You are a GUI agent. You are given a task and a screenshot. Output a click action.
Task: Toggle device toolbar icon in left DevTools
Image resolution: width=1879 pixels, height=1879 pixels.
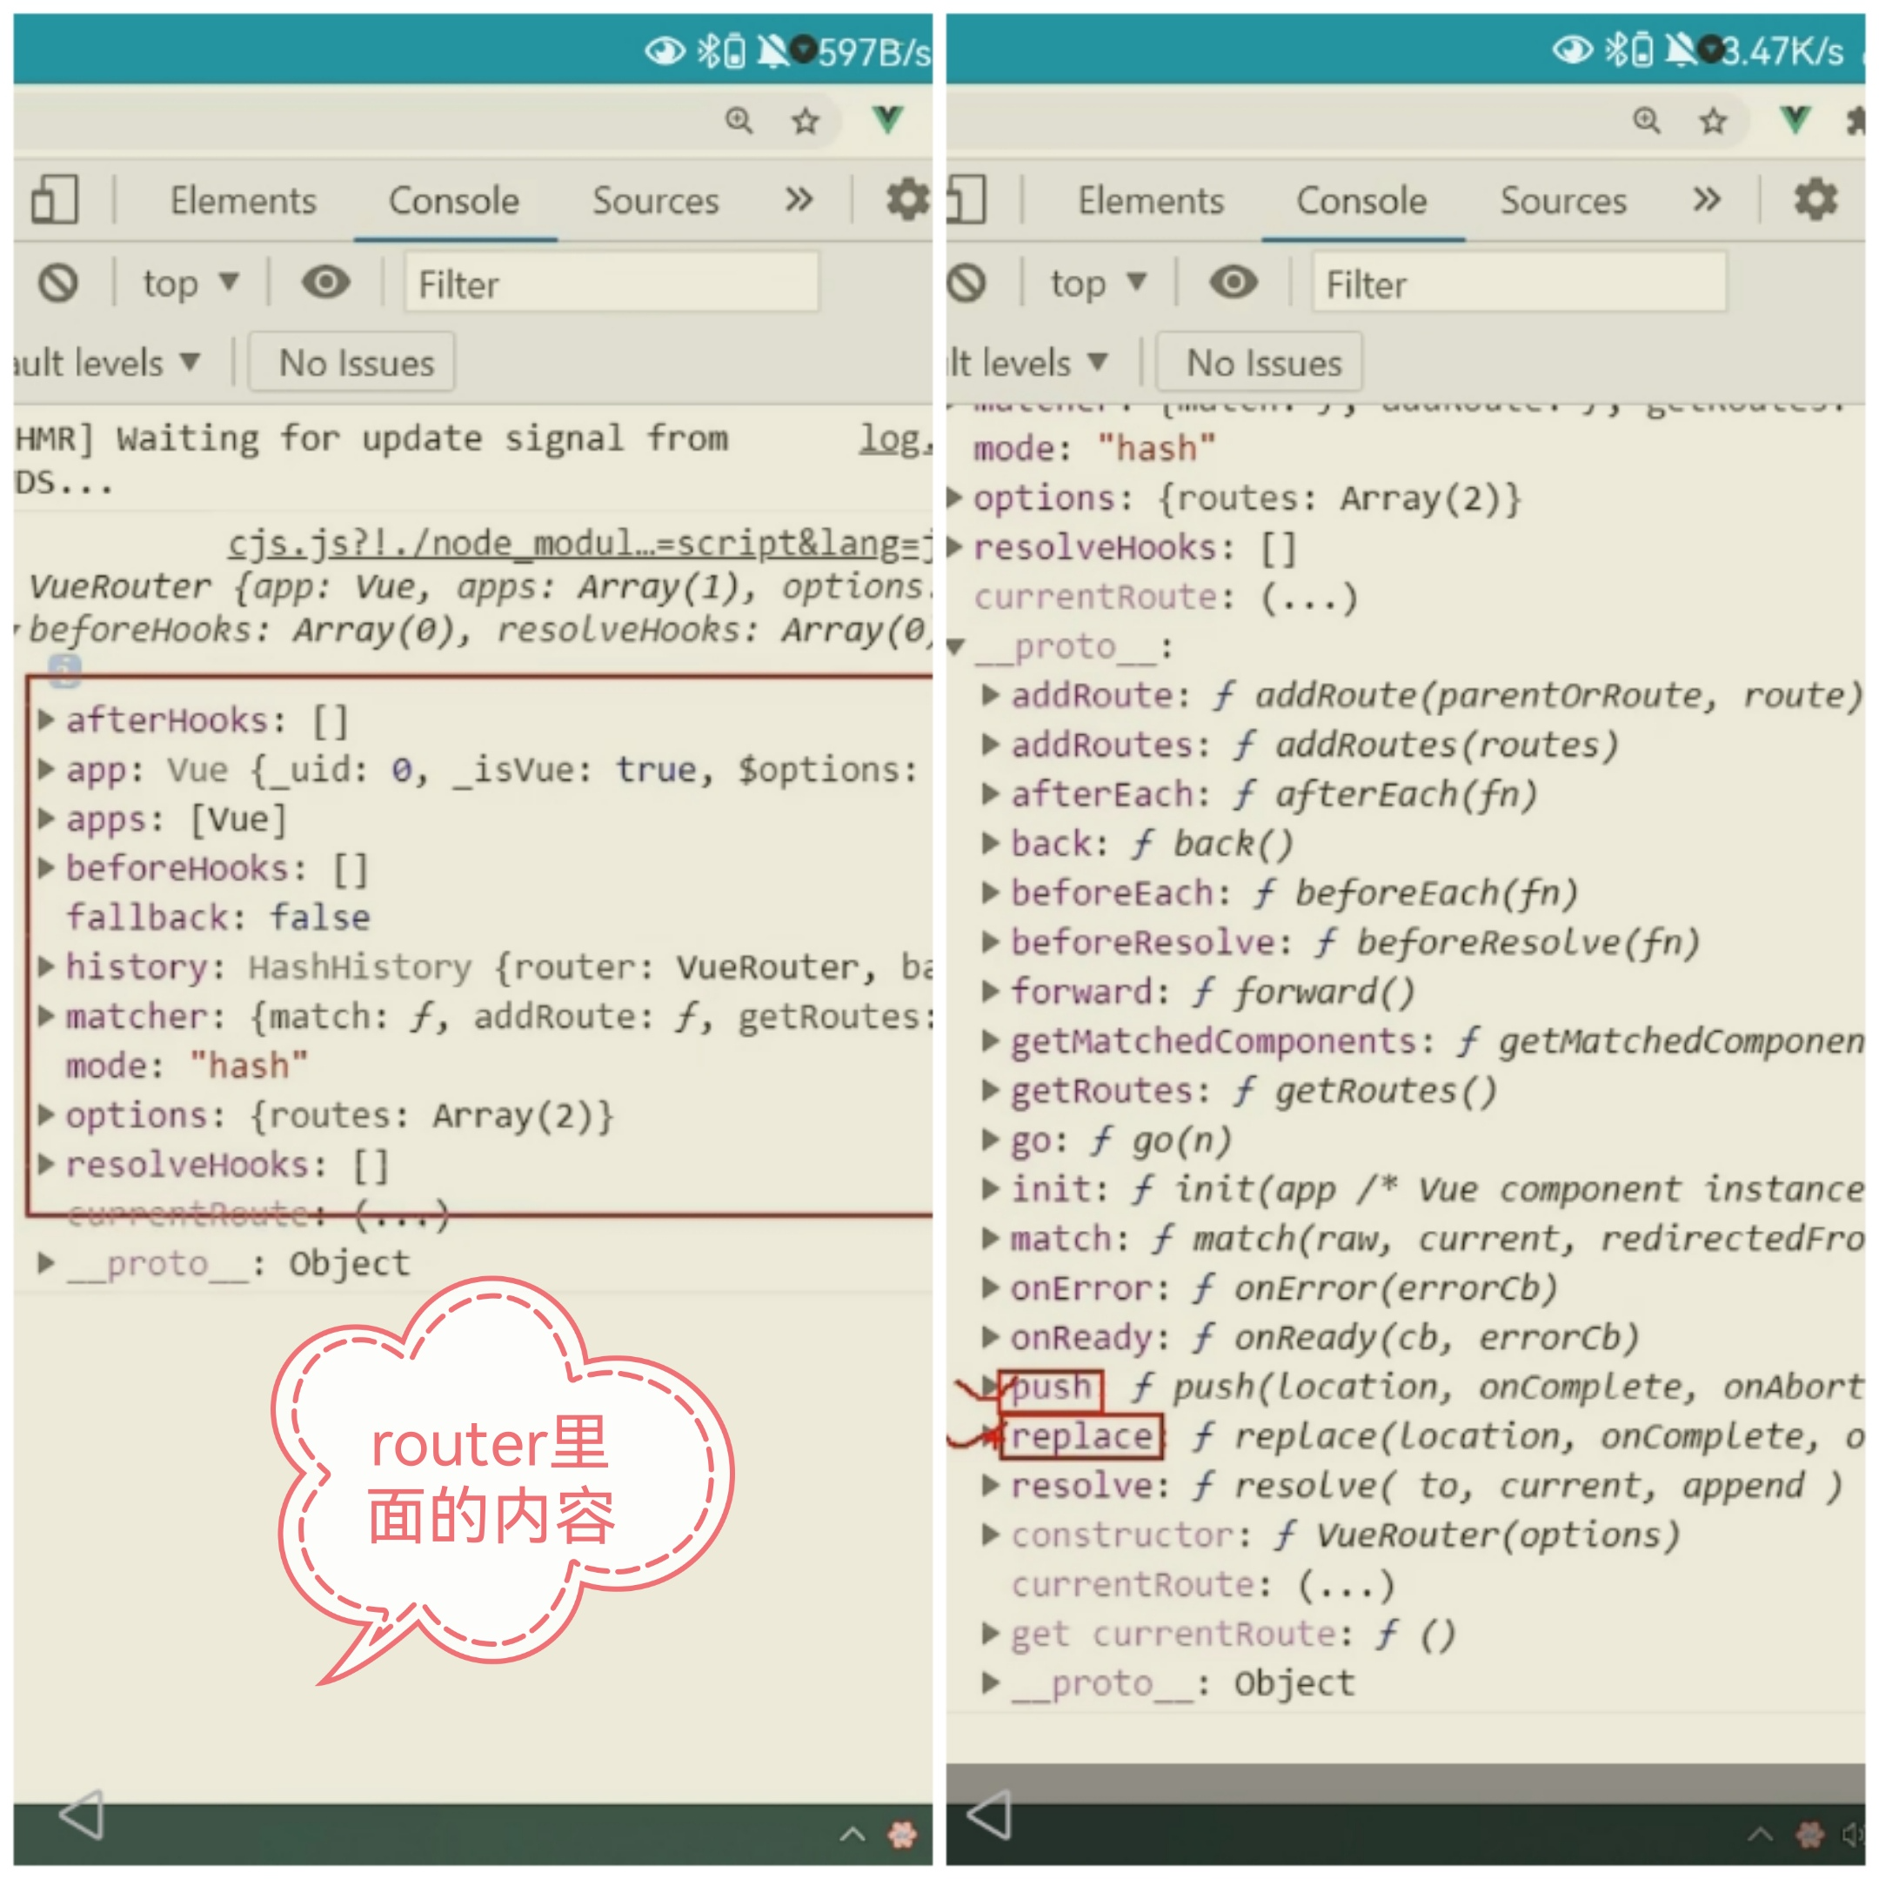55,200
